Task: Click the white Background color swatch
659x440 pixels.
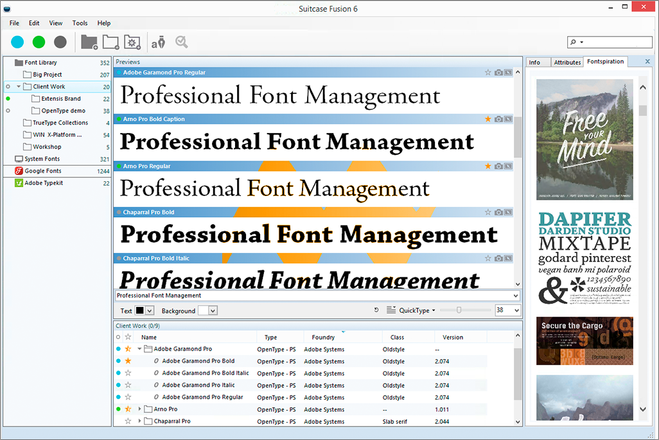Action: (x=204, y=310)
